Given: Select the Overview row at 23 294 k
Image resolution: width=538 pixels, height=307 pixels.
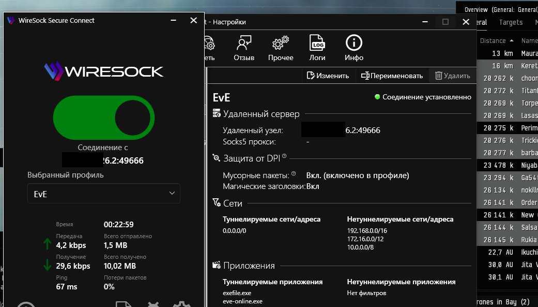Looking at the screenshot, I should 508,178.
